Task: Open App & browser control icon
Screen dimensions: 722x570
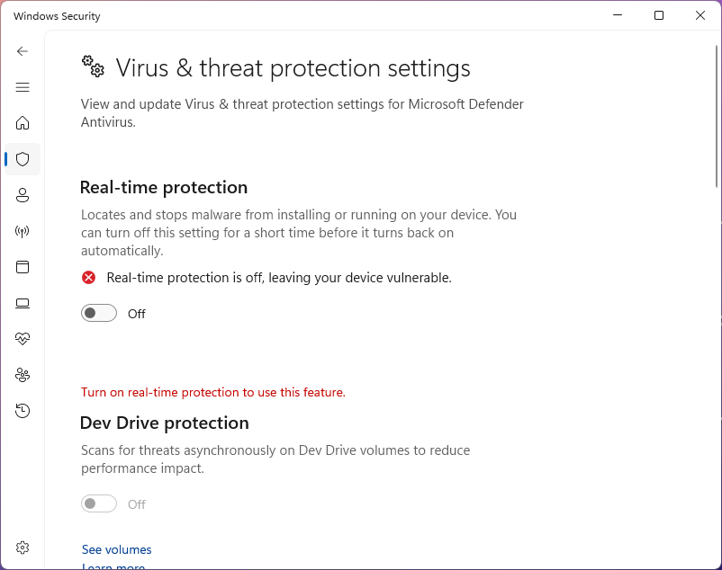Action: 23,267
